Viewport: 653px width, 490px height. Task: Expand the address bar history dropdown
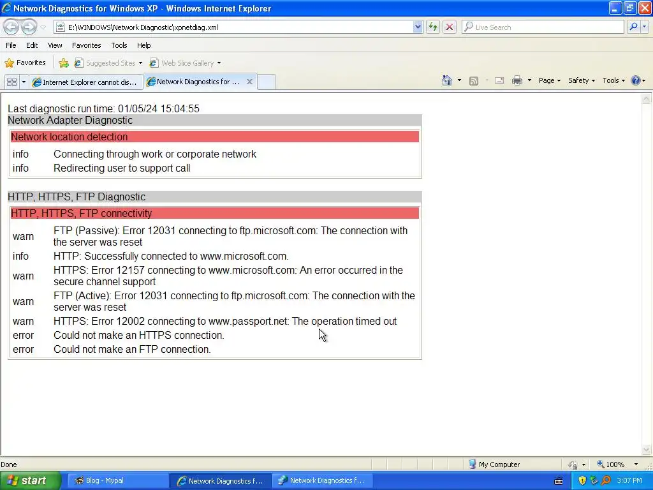pos(418,27)
